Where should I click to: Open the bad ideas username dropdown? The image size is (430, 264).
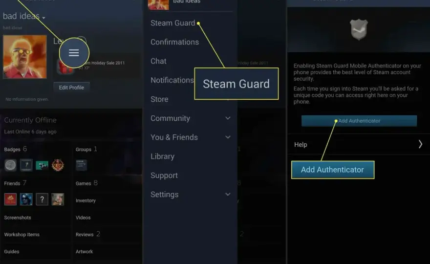(x=24, y=16)
